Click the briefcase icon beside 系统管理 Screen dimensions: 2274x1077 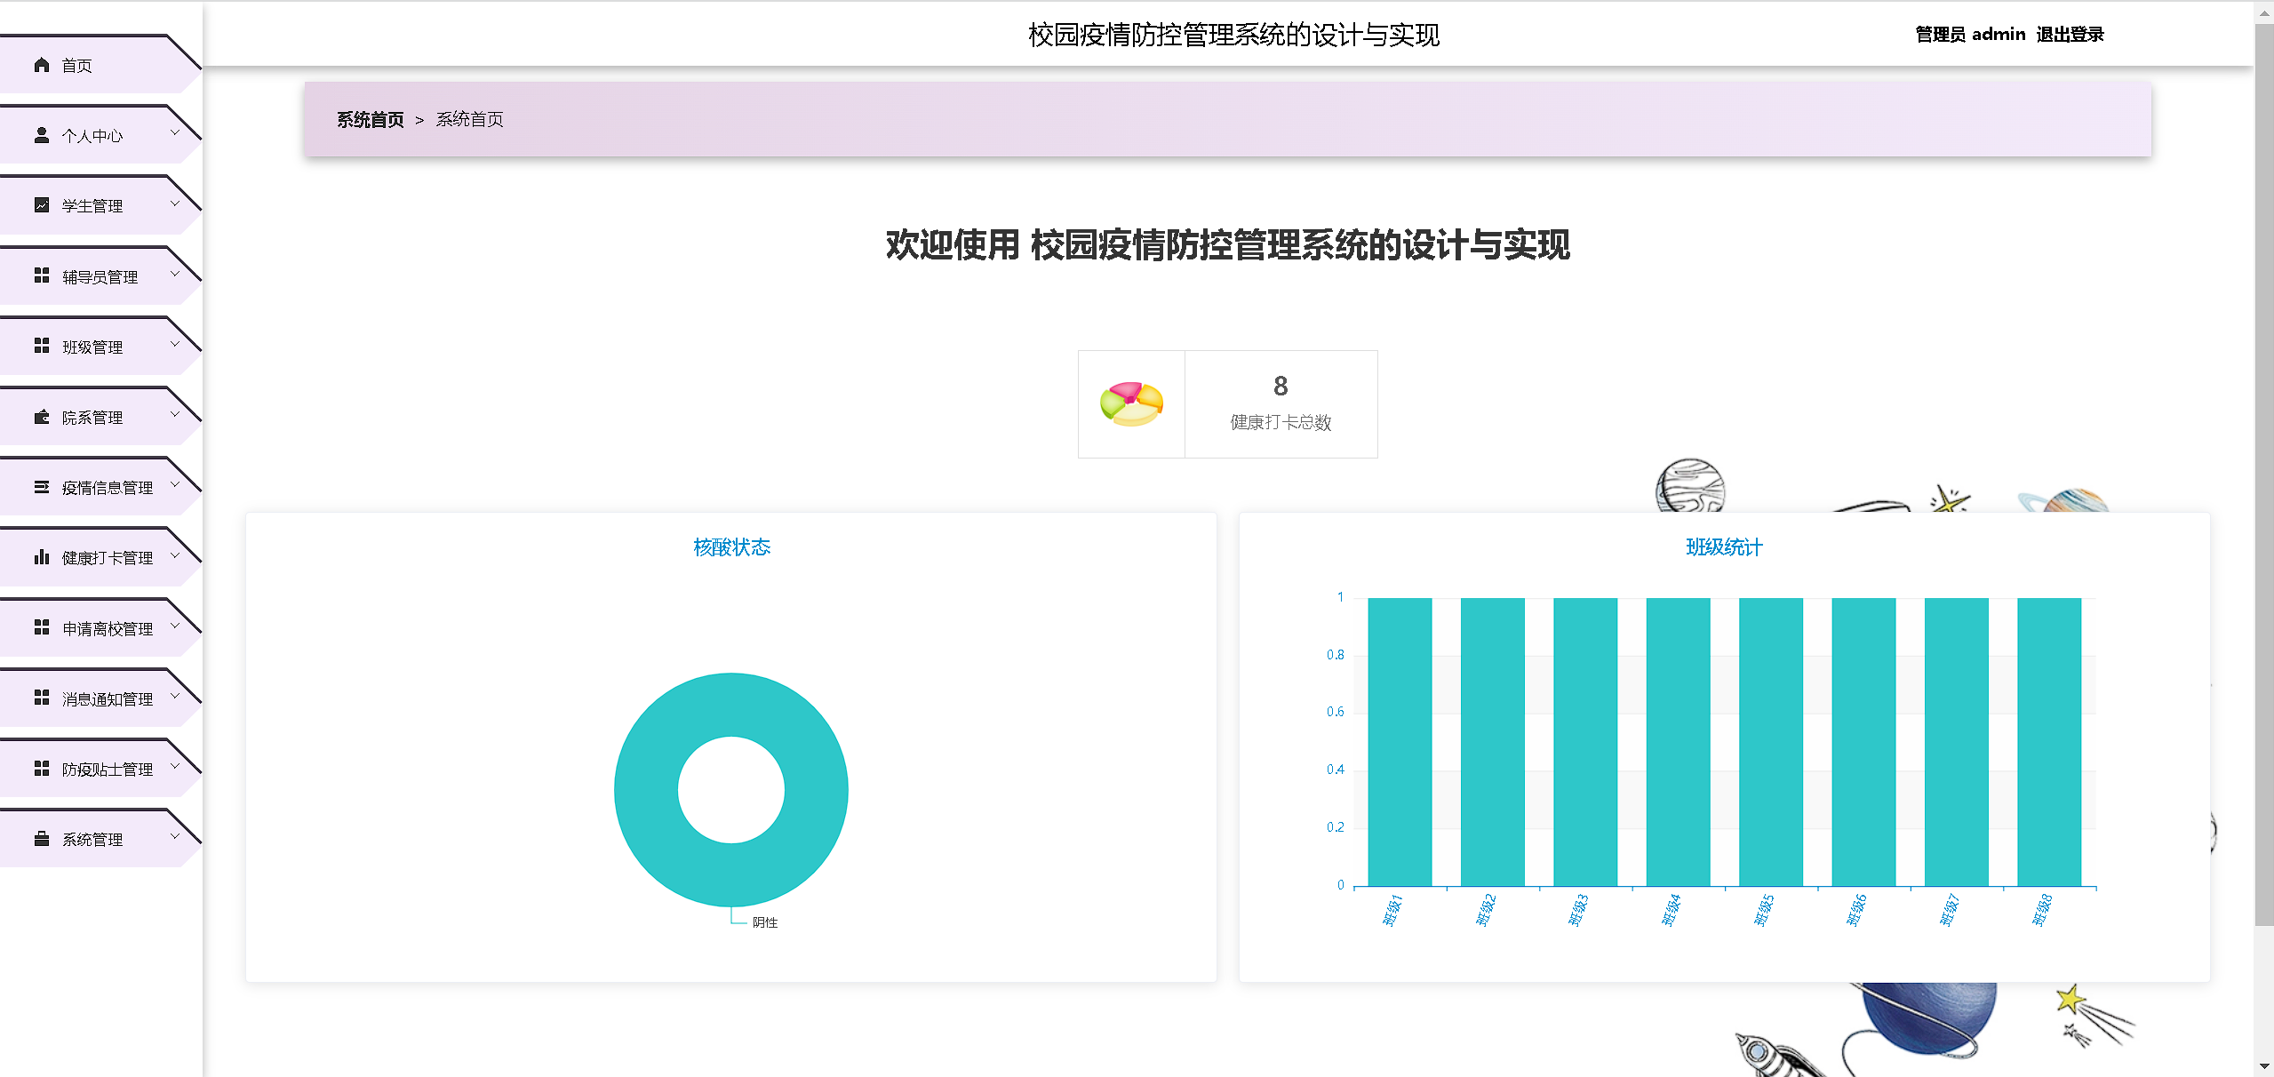[x=41, y=839]
